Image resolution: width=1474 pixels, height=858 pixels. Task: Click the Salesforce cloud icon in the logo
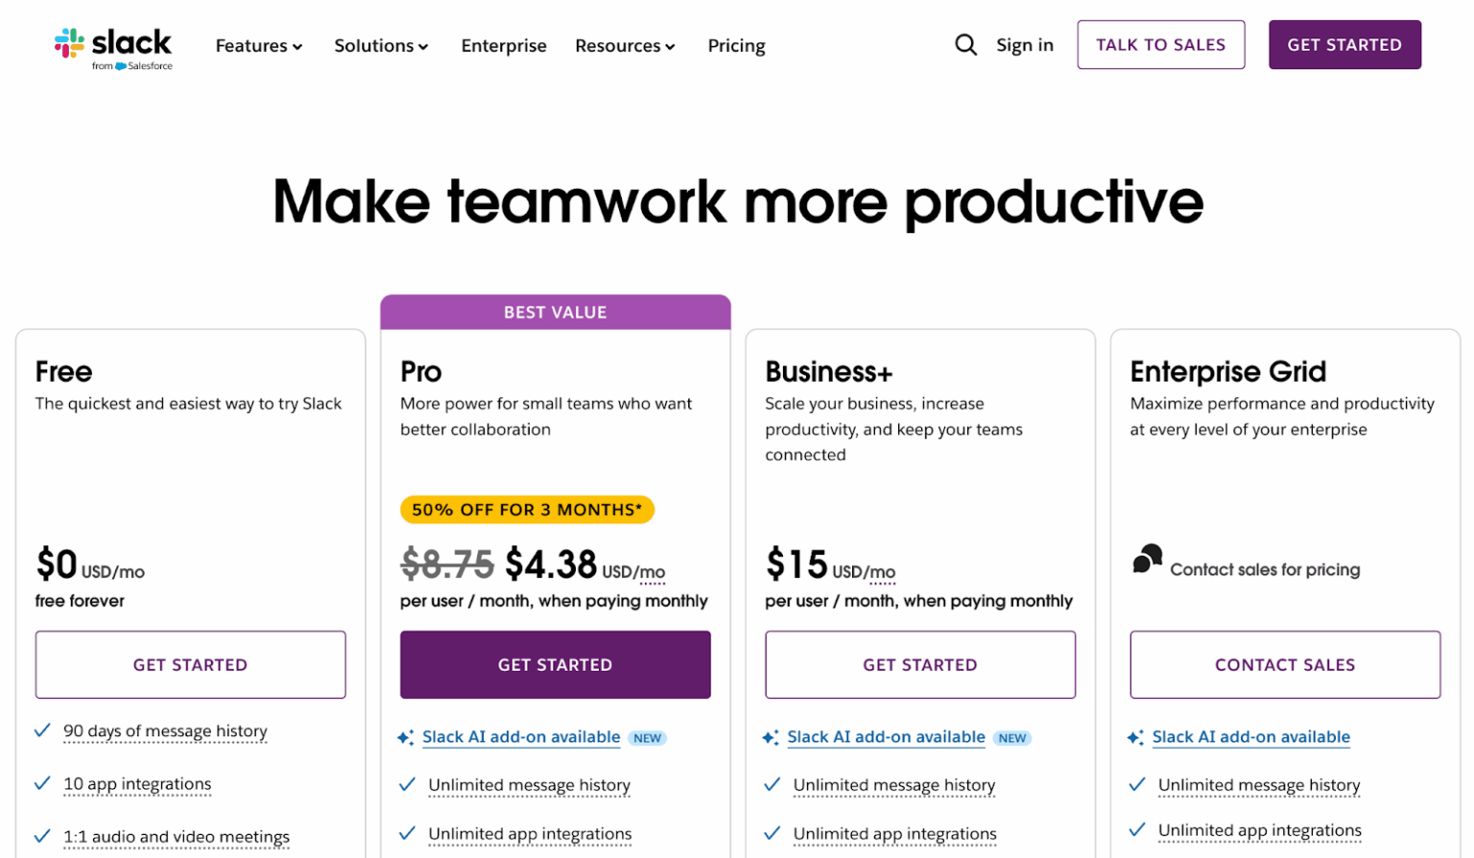tap(122, 66)
